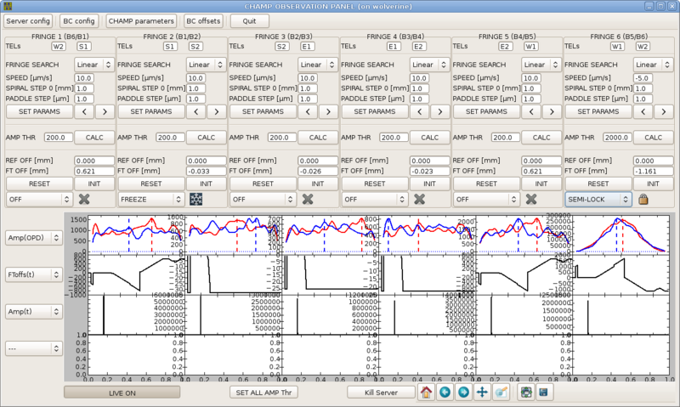This screenshot has width=680, height=407.
Task: Click Fringe 1 SPEED input field
Action: click(83, 78)
